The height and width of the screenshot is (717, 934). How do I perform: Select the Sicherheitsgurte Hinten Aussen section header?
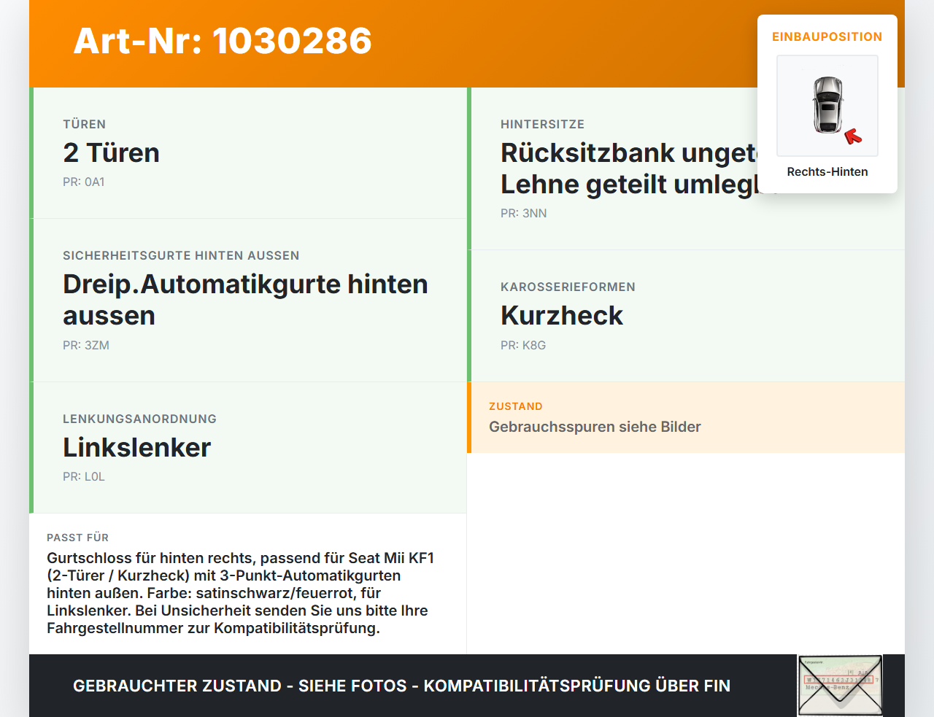click(x=181, y=255)
